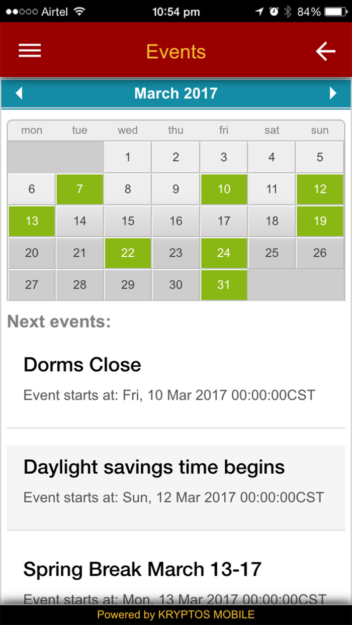352x625 pixels.
Task: Open Daylight savings time begins event
Action: (x=175, y=480)
